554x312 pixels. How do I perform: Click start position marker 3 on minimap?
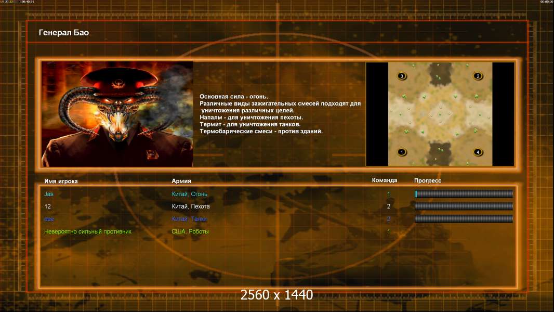click(x=401, y=76)
